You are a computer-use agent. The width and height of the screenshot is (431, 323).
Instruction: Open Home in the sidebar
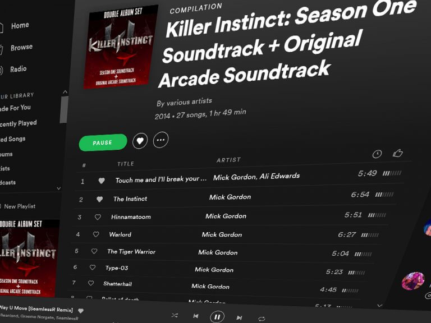tap(20, 26)
